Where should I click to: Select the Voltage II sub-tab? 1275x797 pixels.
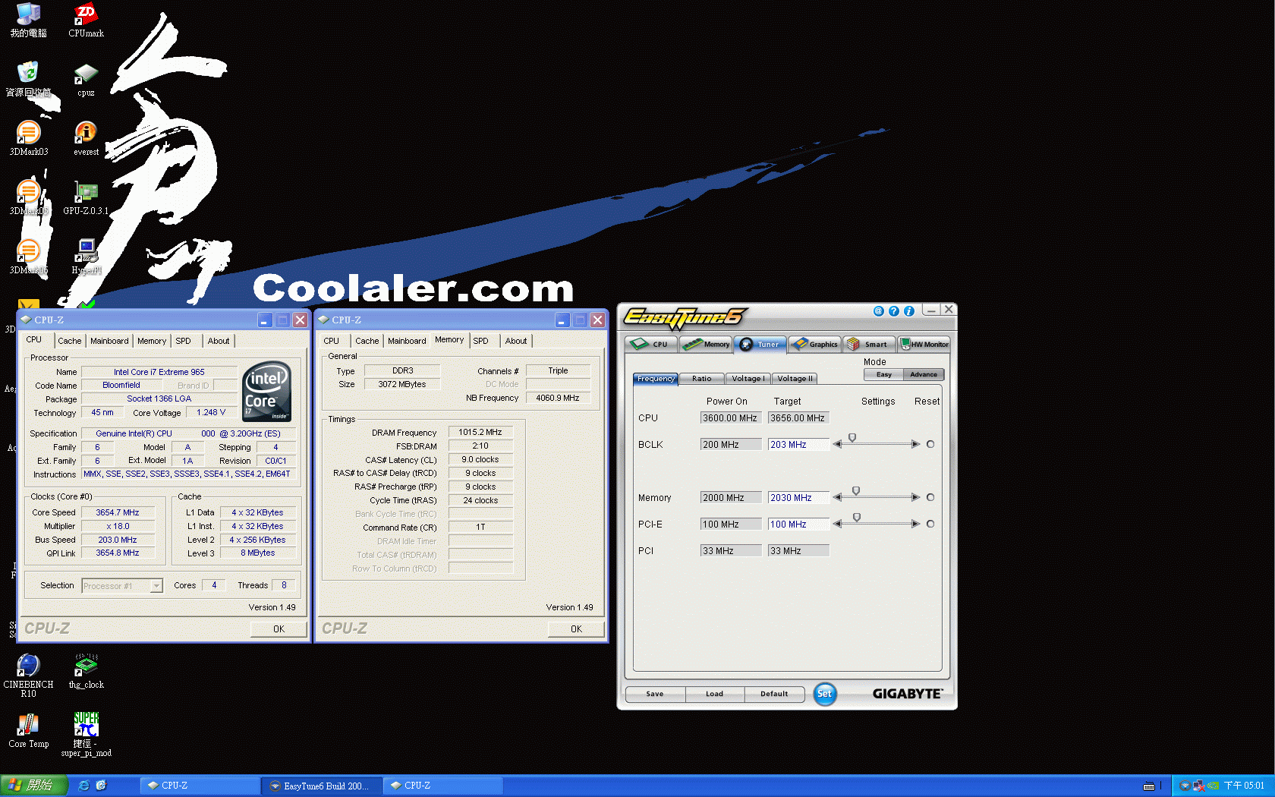point(795,379)
